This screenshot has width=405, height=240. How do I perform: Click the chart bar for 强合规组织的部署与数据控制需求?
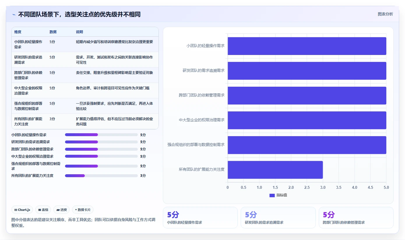[307, 145]
